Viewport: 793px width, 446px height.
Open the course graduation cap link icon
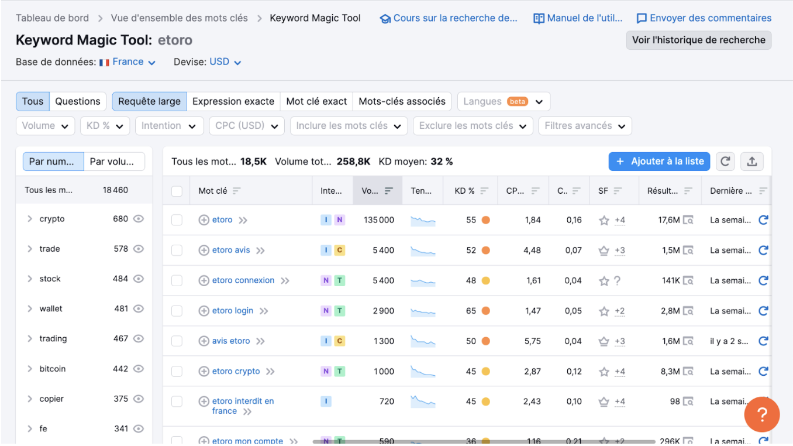[x=385, y=19]
